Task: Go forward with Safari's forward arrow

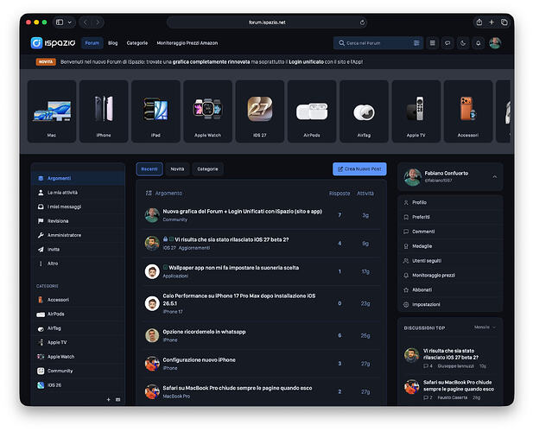Action: pyautogui.click(x=98, y=22)
